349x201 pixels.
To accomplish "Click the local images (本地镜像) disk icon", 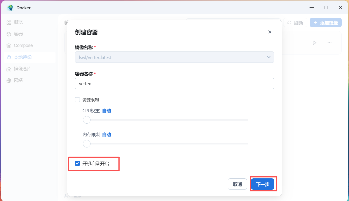I will (9, 57).
